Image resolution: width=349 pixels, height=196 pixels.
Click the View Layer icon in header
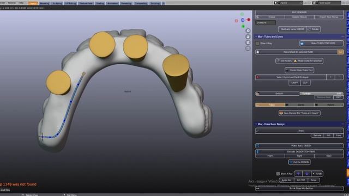point(315,3)
